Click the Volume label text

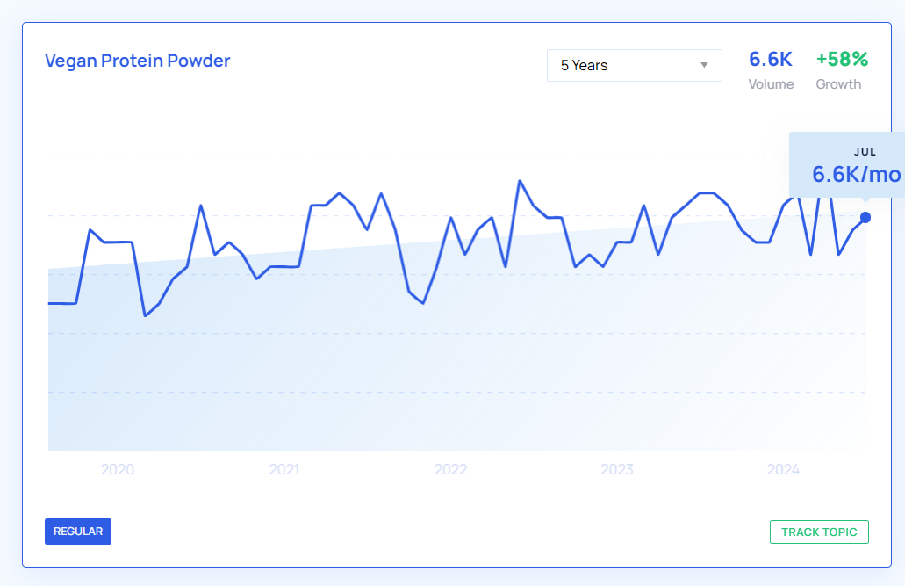771,84
